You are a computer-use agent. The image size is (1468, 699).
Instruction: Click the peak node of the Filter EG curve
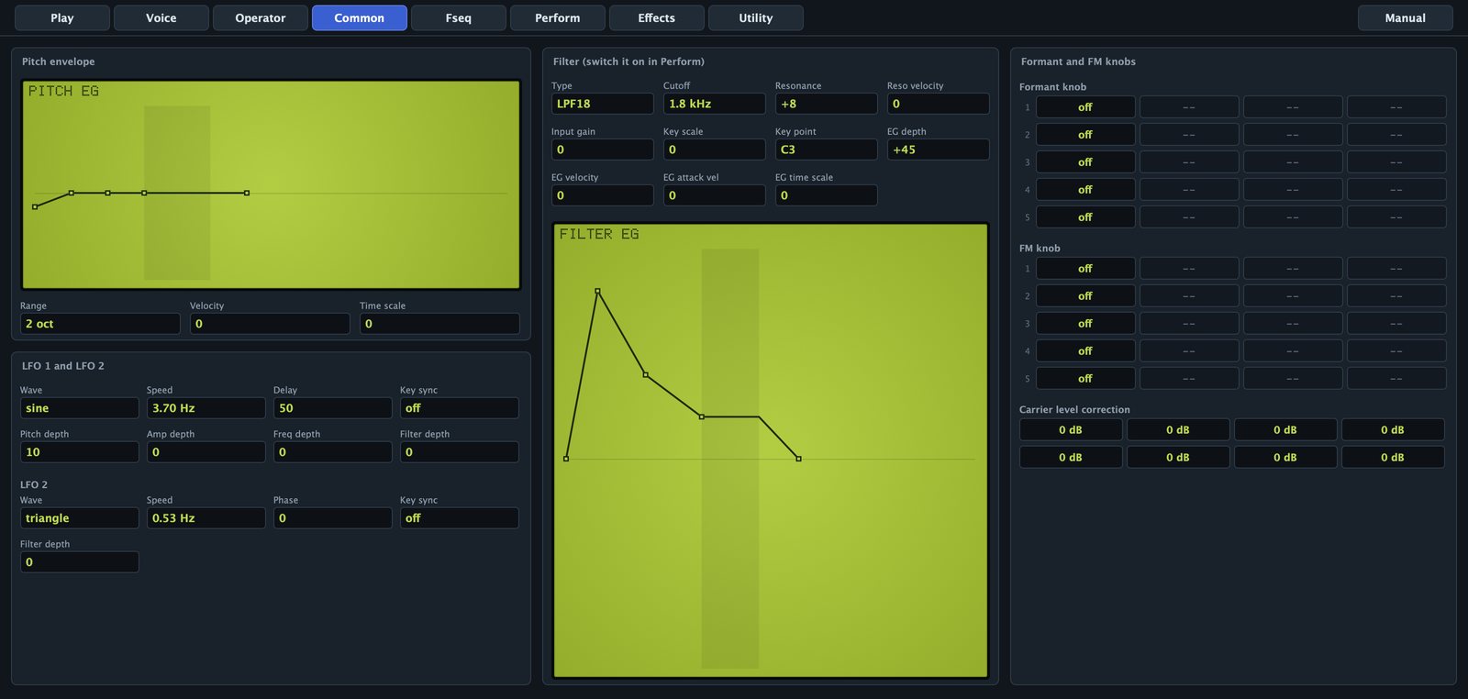pos(597,292)
